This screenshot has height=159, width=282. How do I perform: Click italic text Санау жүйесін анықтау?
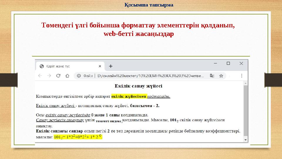tap(60, 120)
